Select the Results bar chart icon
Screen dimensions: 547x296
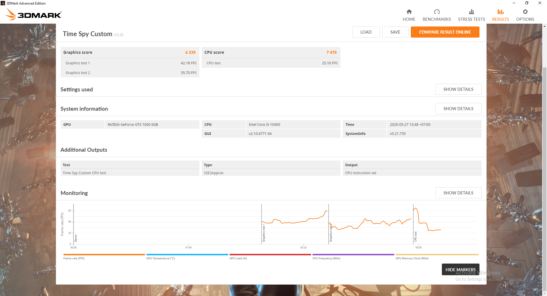pos(500,12)
